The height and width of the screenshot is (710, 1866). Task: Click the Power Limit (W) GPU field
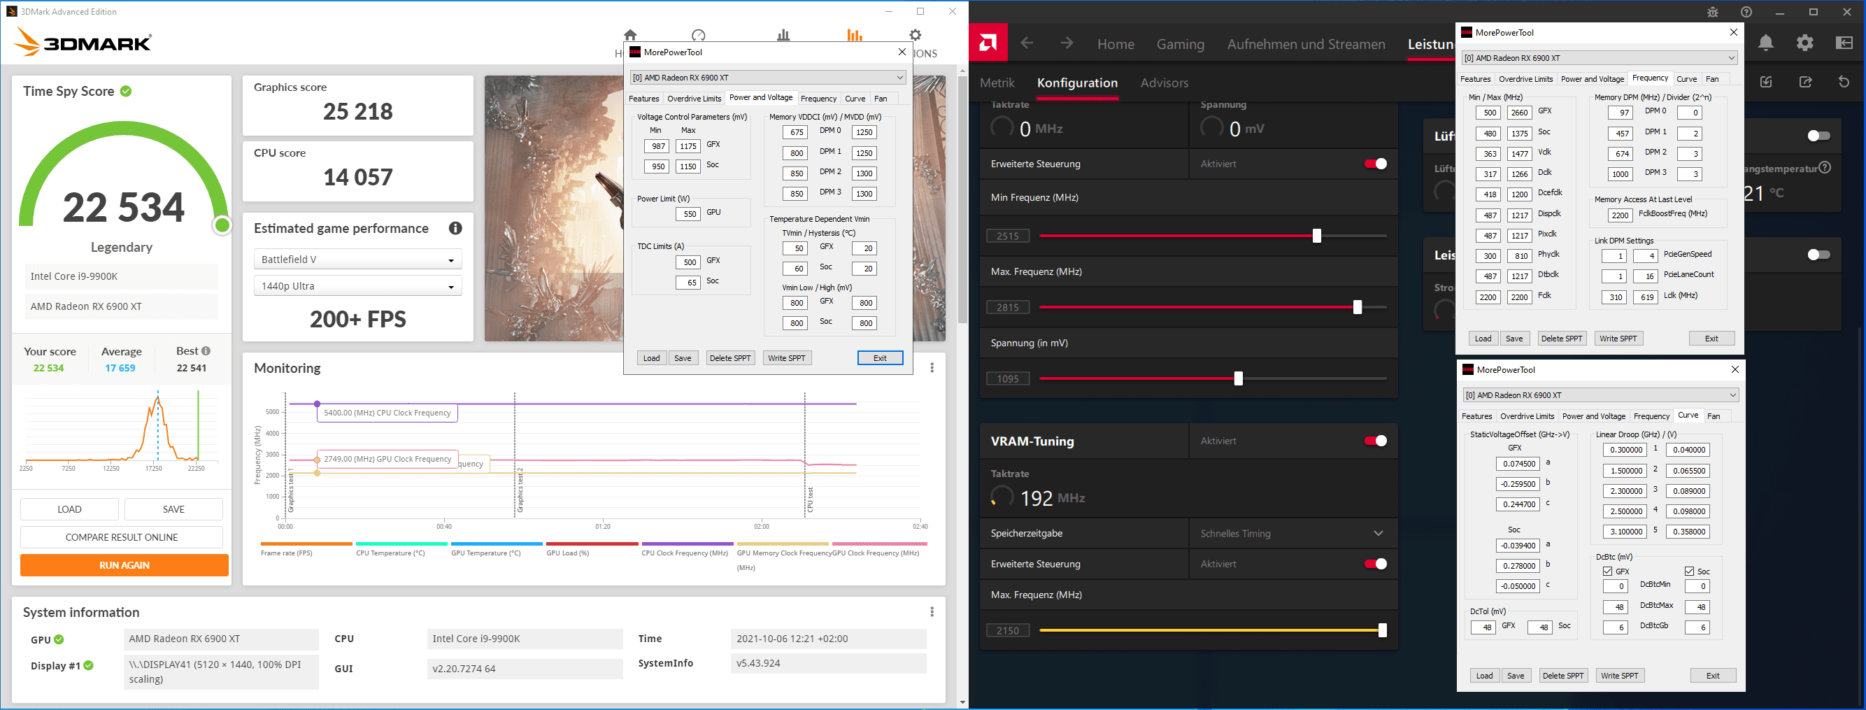688,214
